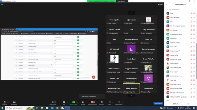The width and height of the screenshot is (197, 110).
Task: Collapse the Participants panel header chevron
Action: click(x=167, y=5)
